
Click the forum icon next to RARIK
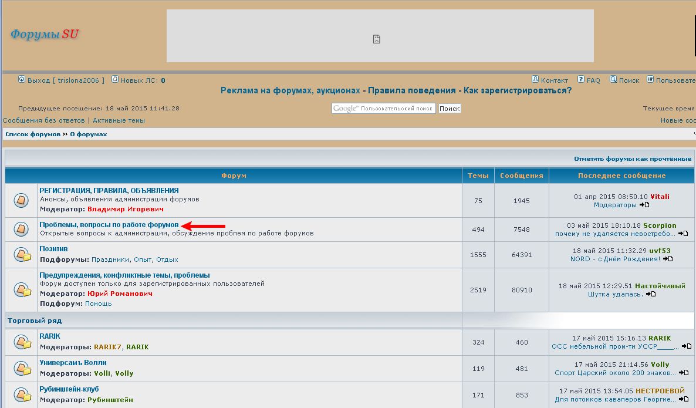point(22,342)
